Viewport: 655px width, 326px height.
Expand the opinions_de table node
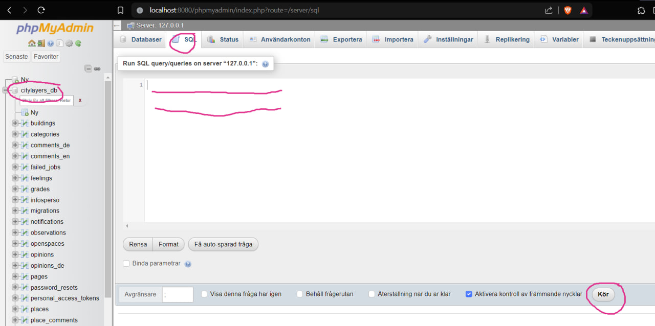pyautogui.click(x=15, y=266)
